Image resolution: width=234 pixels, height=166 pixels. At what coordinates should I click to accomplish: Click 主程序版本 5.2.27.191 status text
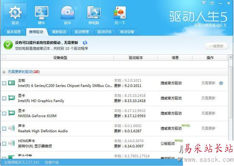22,163
